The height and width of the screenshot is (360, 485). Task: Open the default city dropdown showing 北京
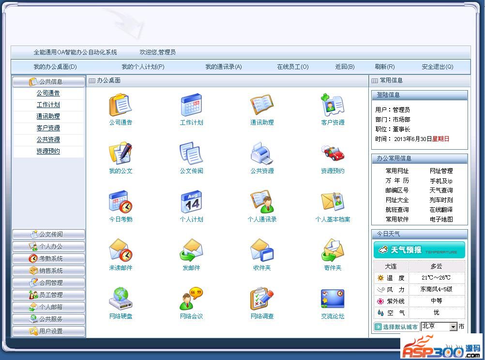453,327
